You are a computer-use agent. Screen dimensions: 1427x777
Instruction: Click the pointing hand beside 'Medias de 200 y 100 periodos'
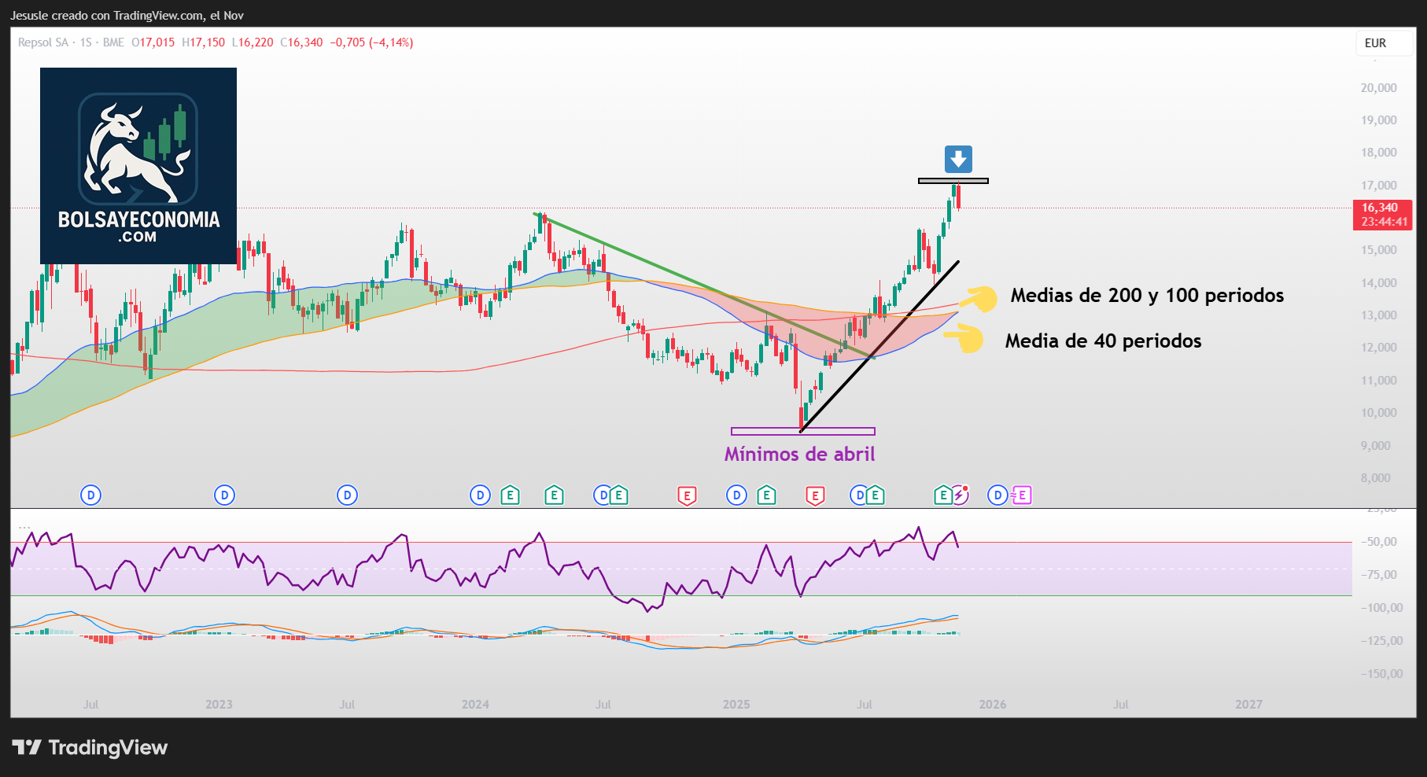pos(979,299)
